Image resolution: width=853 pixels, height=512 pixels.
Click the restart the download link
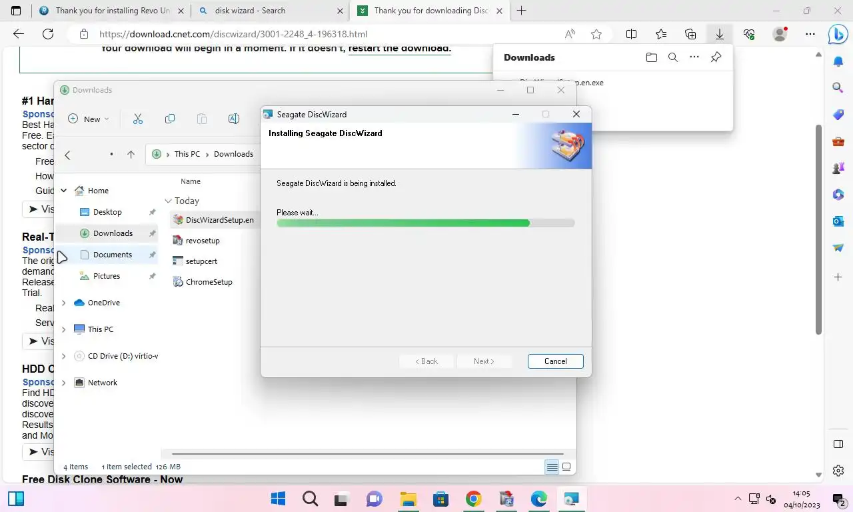click(x=400, y=48)
